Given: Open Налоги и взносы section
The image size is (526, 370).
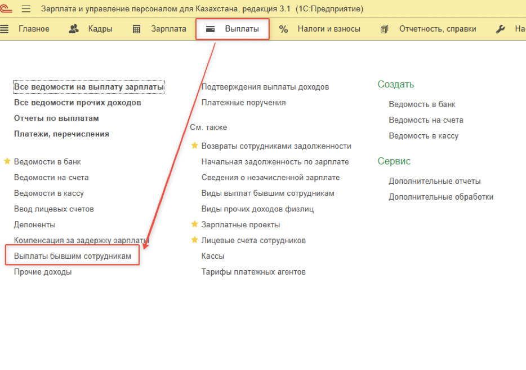Looking at the screenshot, I should (x=320, y=29).
